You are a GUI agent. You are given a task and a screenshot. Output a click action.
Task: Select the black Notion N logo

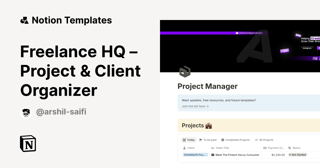[x=28, y=143]
